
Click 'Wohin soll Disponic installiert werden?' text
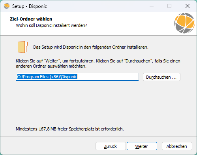click(x=51, y=25)
